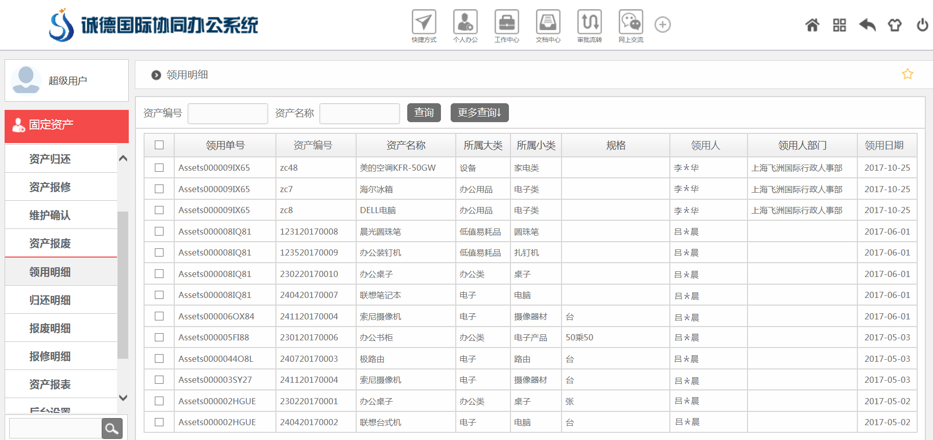Star the 领用明细 page as favorite
The height and width of the screenshot is (440, 933).
tap(907, 74)
